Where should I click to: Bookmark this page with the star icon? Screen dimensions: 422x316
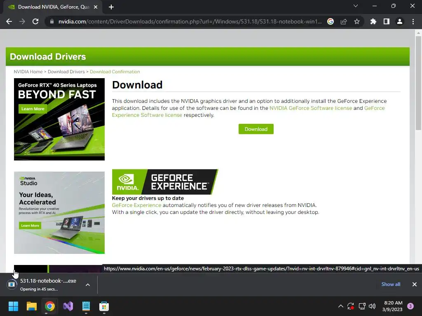pos(357,21)
